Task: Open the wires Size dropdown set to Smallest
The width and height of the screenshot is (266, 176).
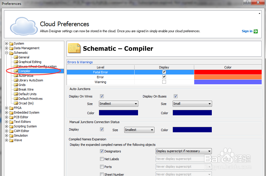Action: coord(118,104)
